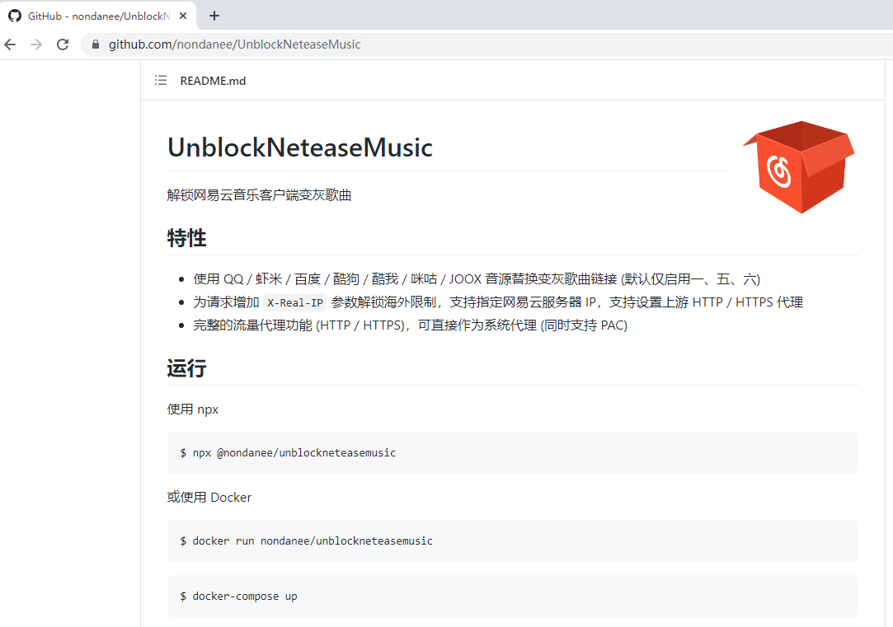This screenshot has height=627, width=893.
Task: Click the 或使用 Docker paragraph
Action: [x=209, y=498]
